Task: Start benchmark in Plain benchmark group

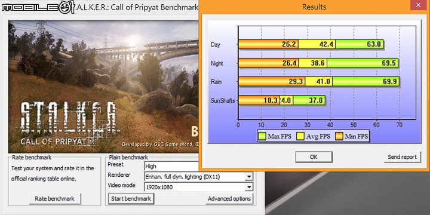Action: point(131,198)
